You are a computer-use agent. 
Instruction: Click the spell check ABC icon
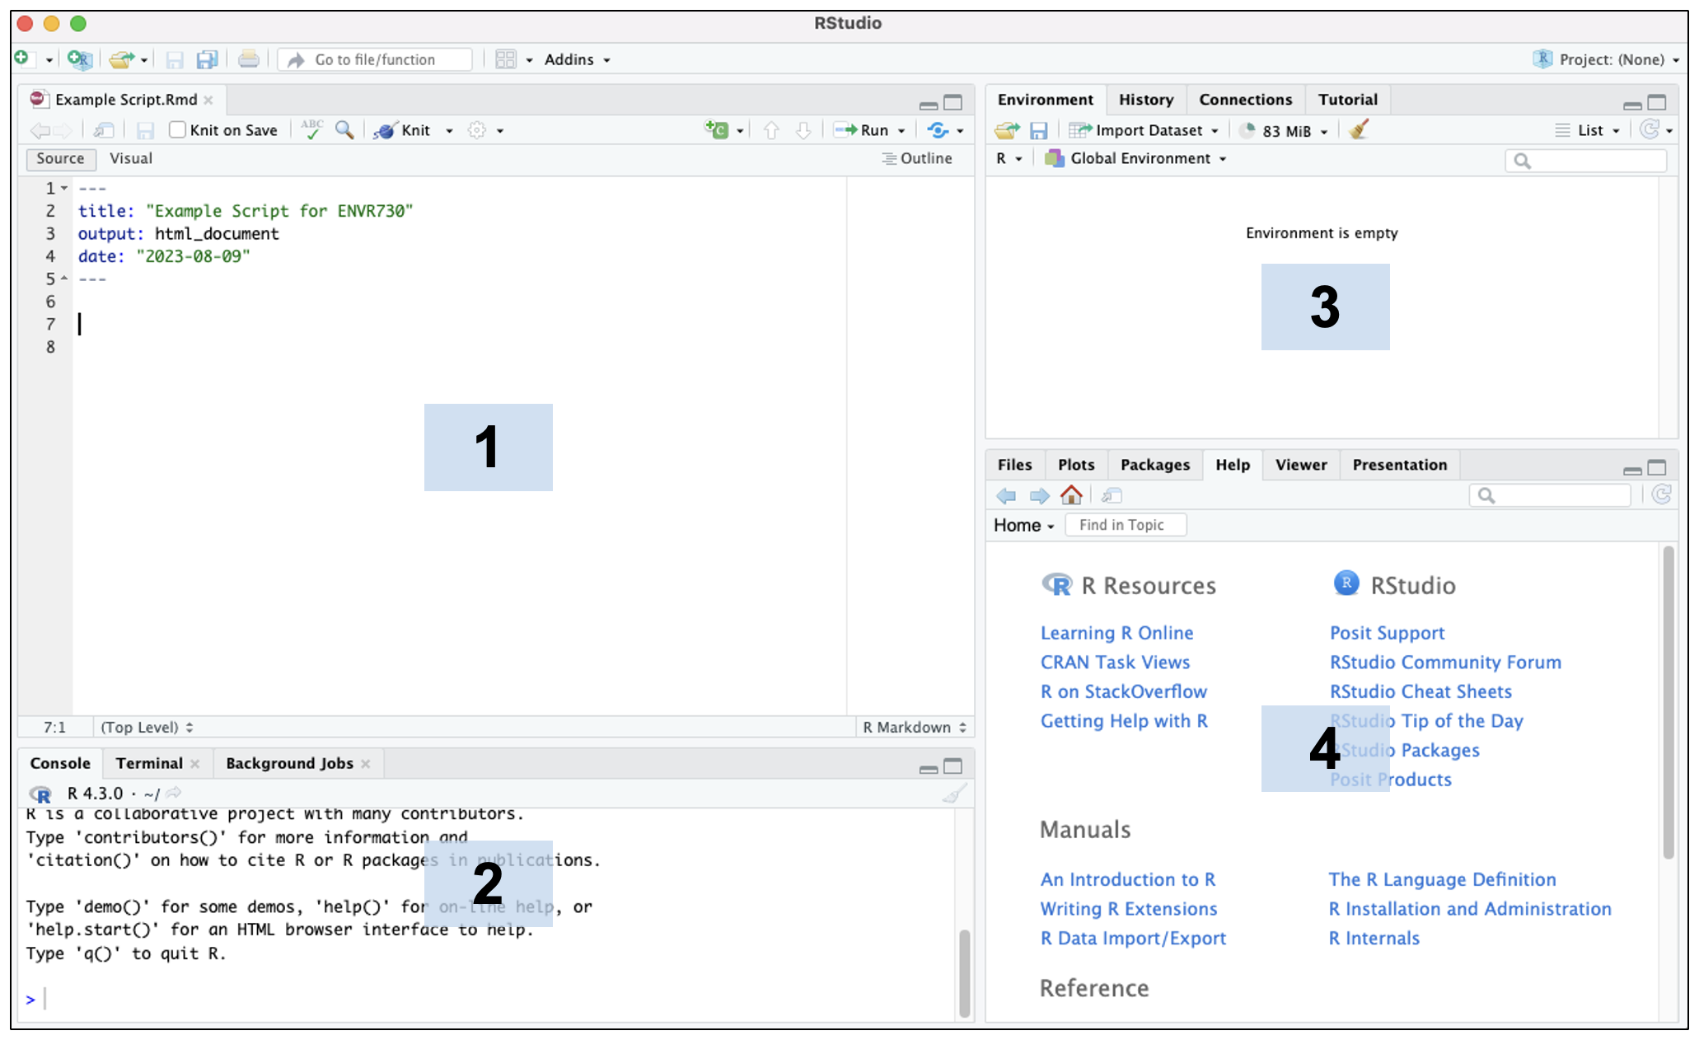pyautogui.click(x=311, y=129)
